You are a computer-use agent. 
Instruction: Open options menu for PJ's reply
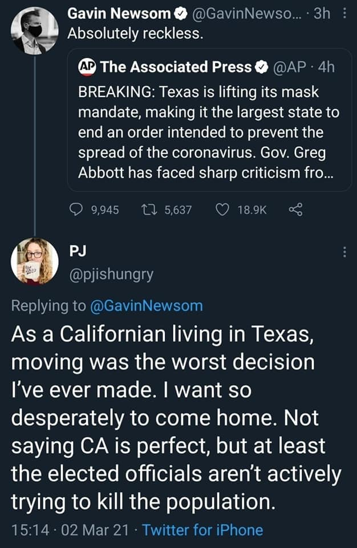click(x=344, y=252)
